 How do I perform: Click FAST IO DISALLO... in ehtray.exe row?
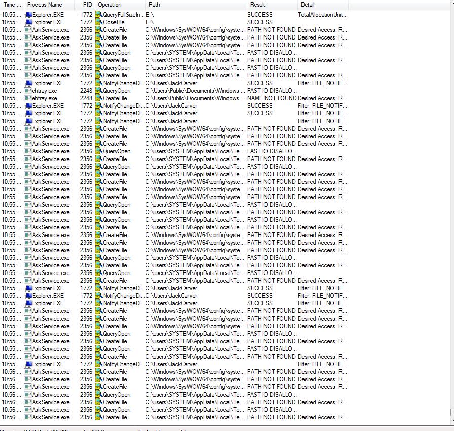(272, 91)
